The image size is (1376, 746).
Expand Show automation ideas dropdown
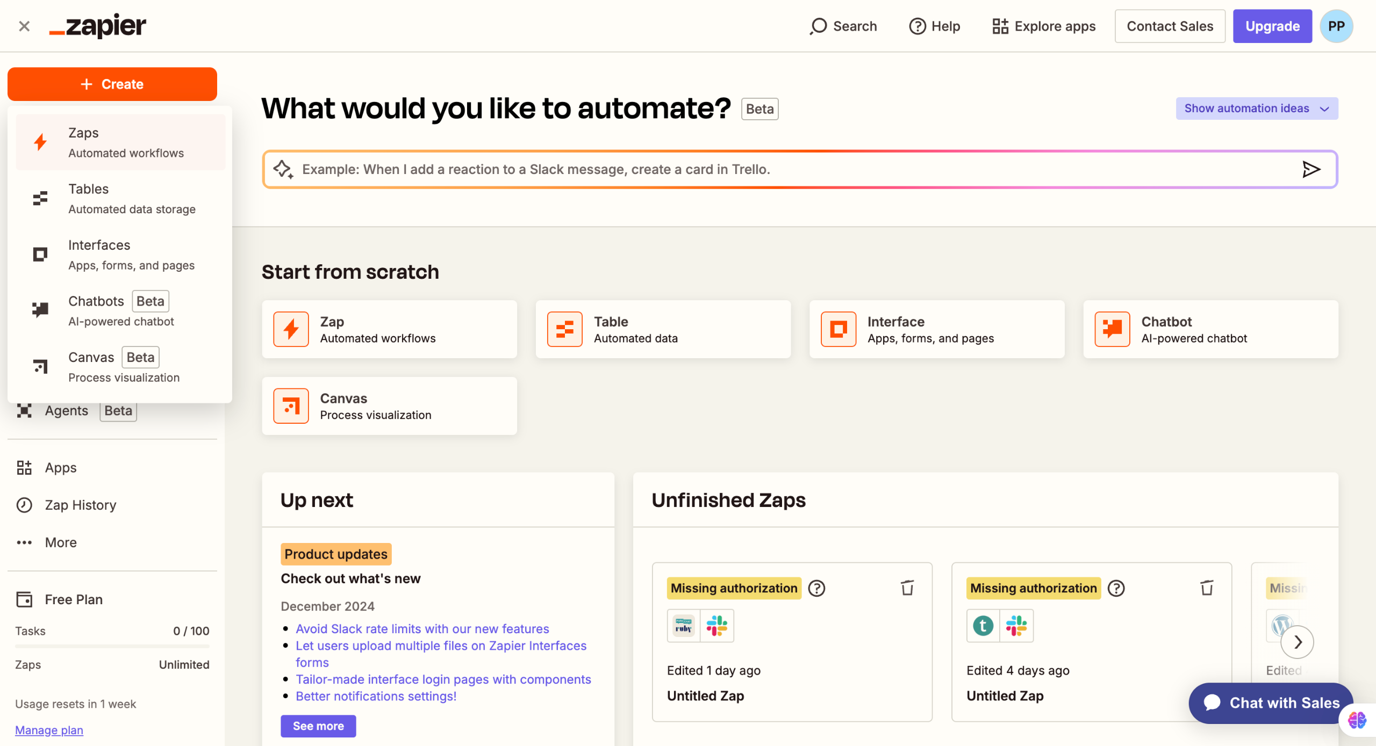pyautogui.click(x=1256, y=108)
